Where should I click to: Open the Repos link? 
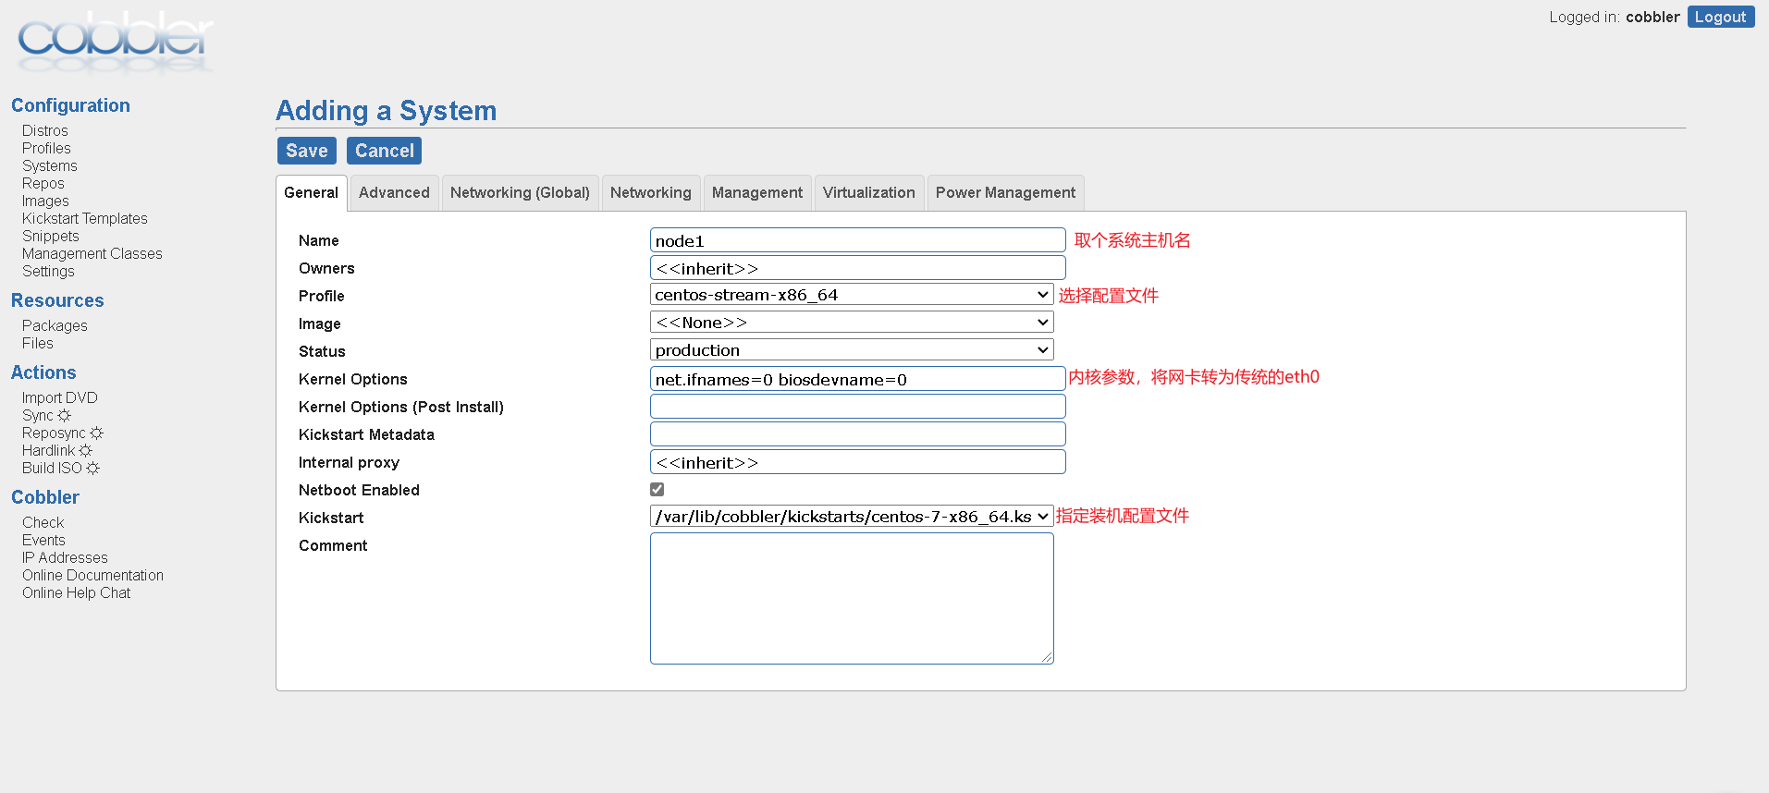43,184
